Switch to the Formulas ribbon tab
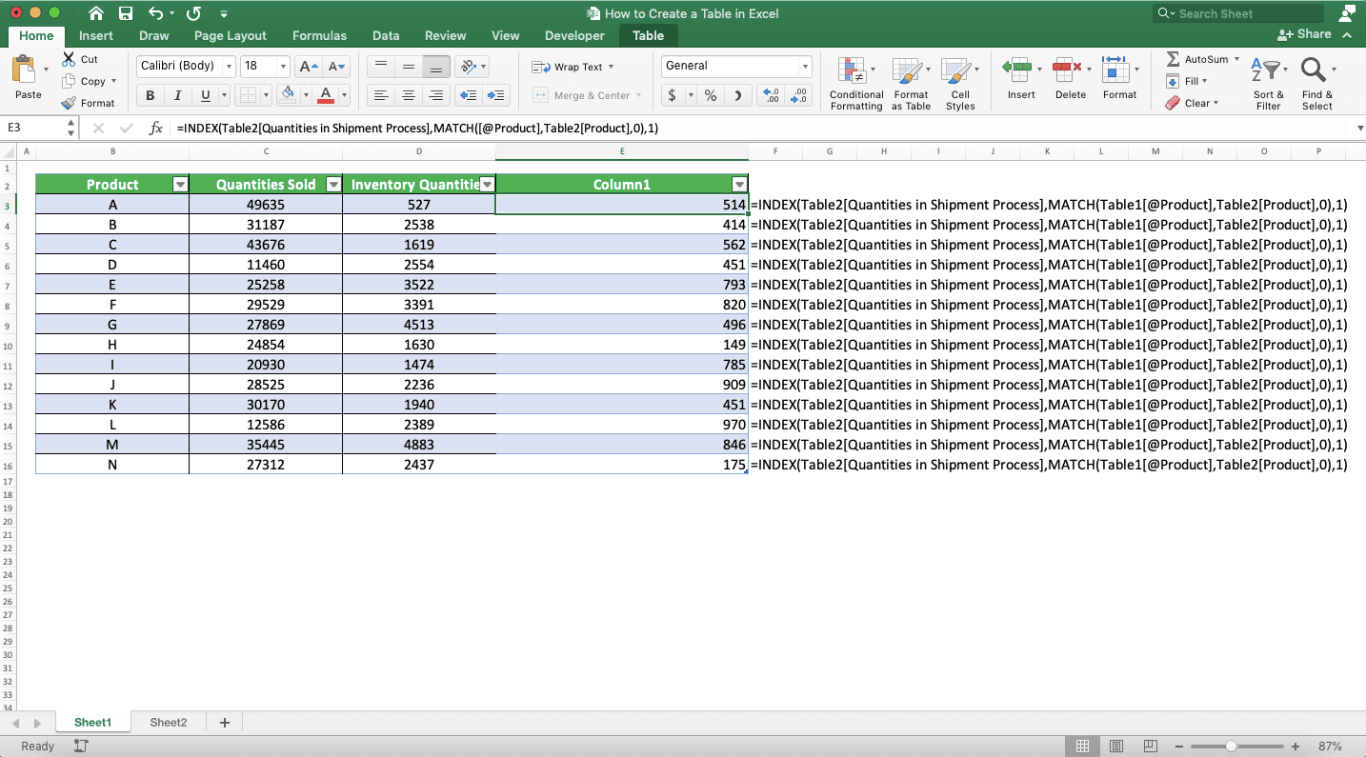This screenshot has height=757, width=1366. click(x=319, y=35)
